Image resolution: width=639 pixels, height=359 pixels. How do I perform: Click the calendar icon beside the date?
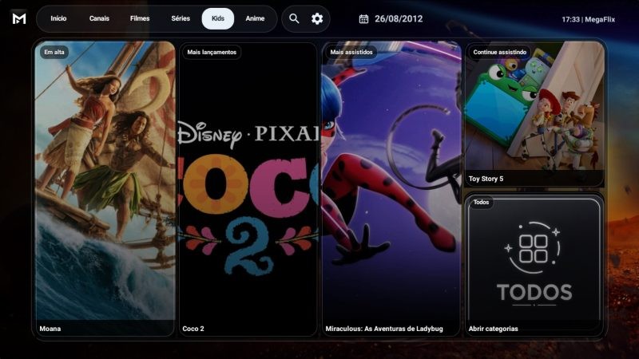click(363, 19)
